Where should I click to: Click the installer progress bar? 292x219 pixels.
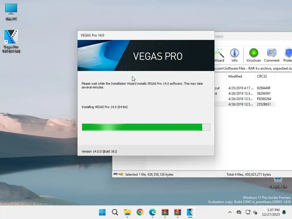click(146, 127)
